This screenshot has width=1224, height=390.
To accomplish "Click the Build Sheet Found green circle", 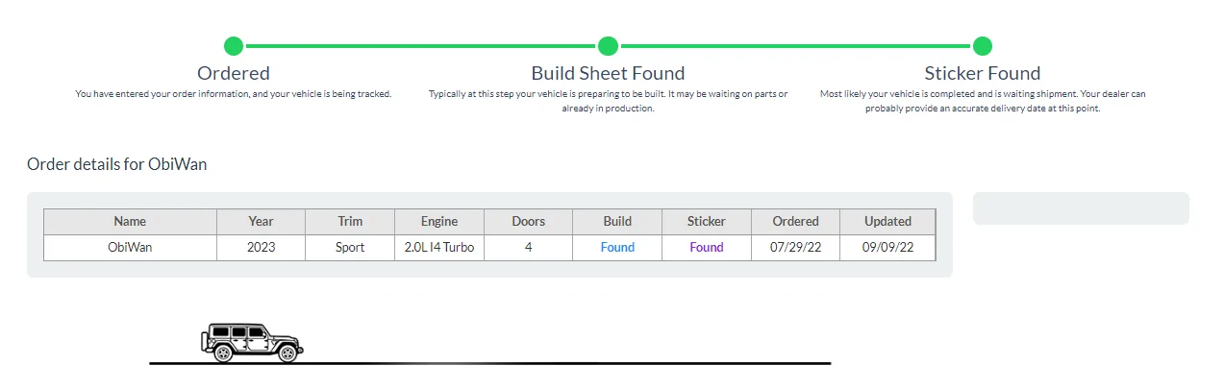I will (x=608, y=46).
